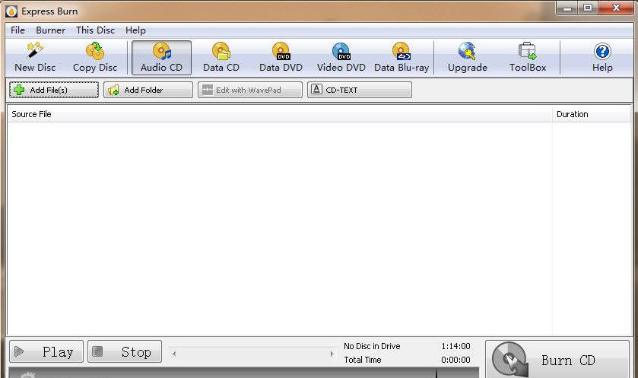This screenshot has height=378, width=638.
Task: Play the selected track
Action: [46, 351]
